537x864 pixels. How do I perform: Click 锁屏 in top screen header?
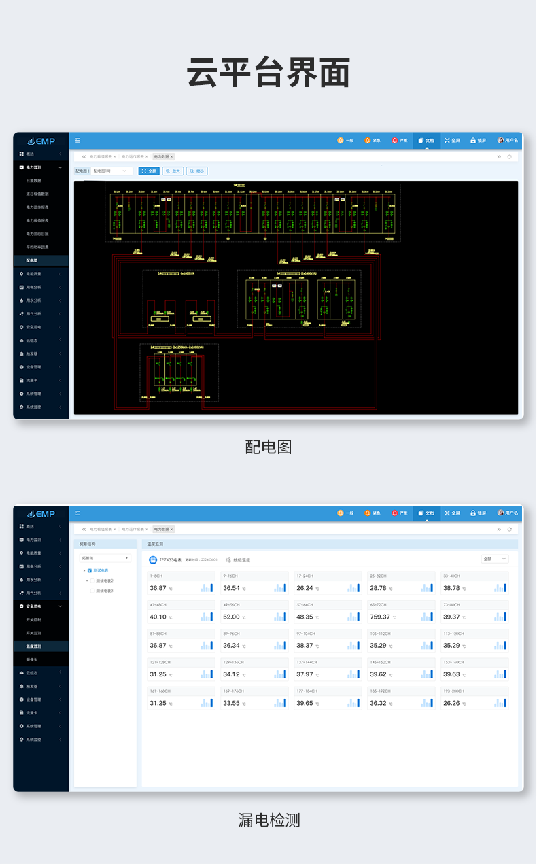click(479, 141)
